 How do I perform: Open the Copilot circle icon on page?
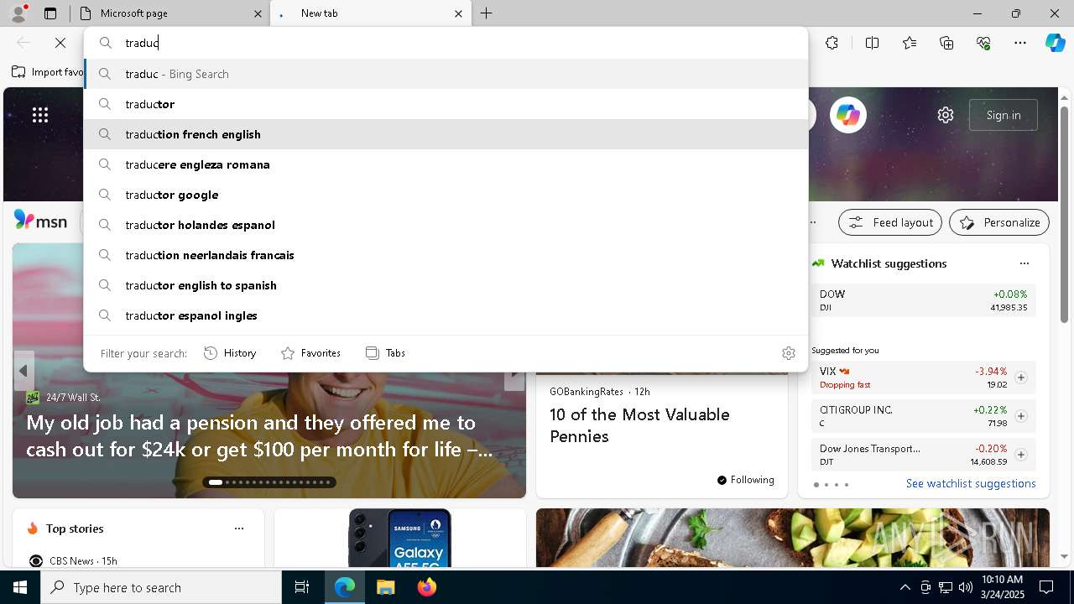click(x=847, y=115)
